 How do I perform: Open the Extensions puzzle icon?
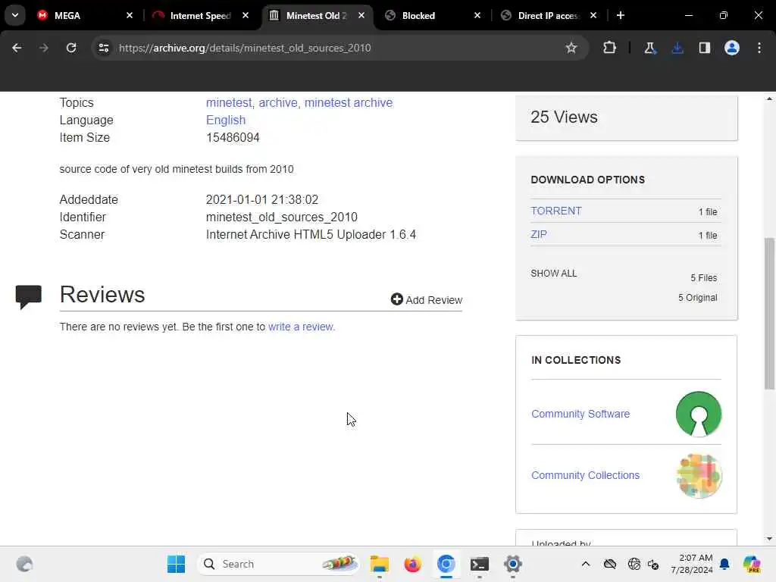(609, 48)
